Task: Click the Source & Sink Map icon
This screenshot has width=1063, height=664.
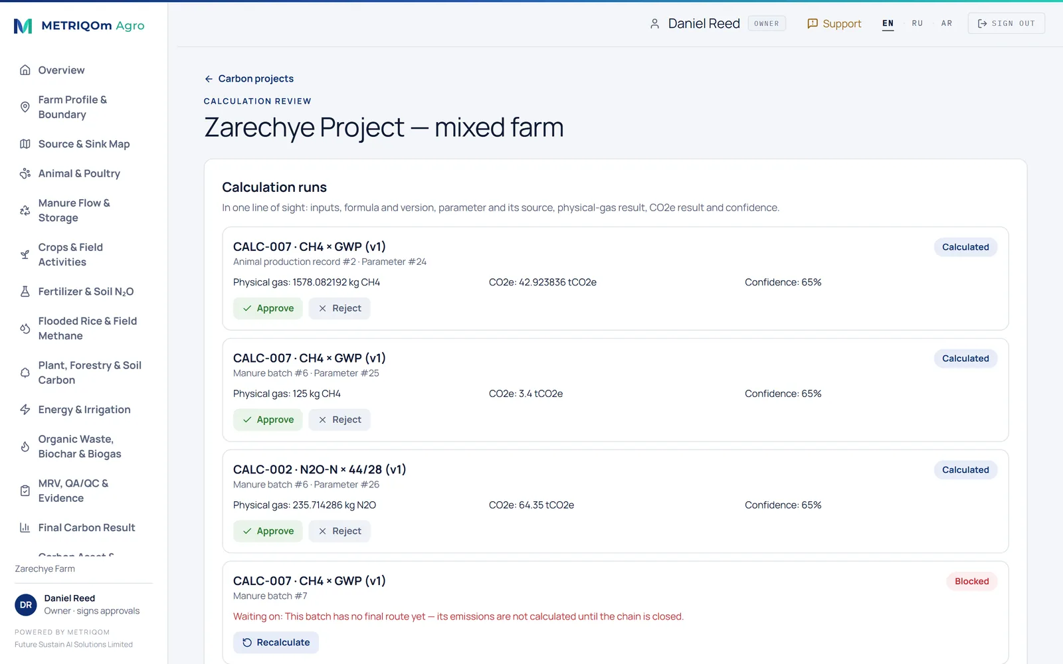Action: tap(25, 144)
